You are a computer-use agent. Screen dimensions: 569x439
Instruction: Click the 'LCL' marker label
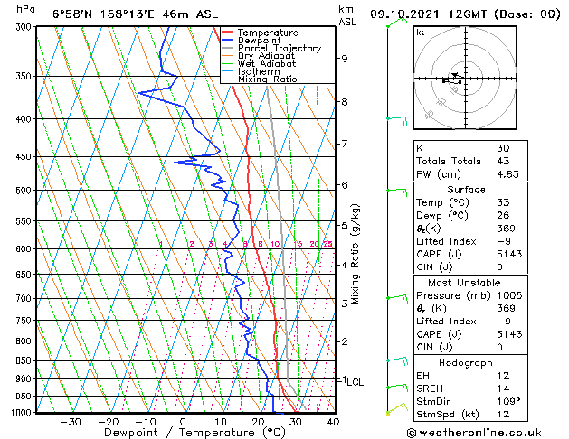355,382
